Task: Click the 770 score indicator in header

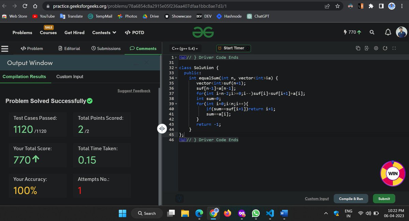Action: click(353, 32)
